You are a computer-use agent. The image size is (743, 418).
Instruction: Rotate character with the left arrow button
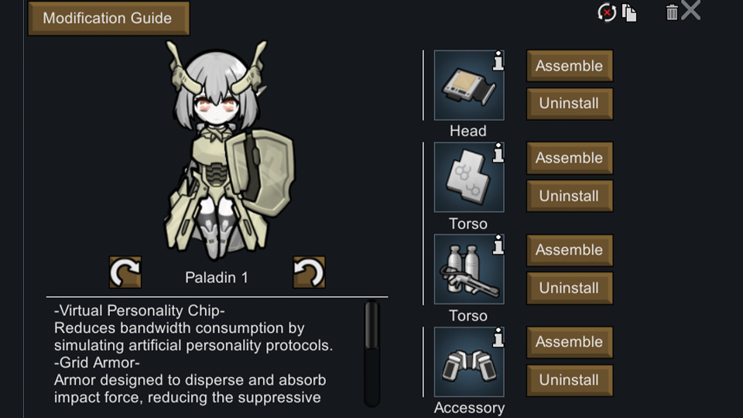(125, 272)
